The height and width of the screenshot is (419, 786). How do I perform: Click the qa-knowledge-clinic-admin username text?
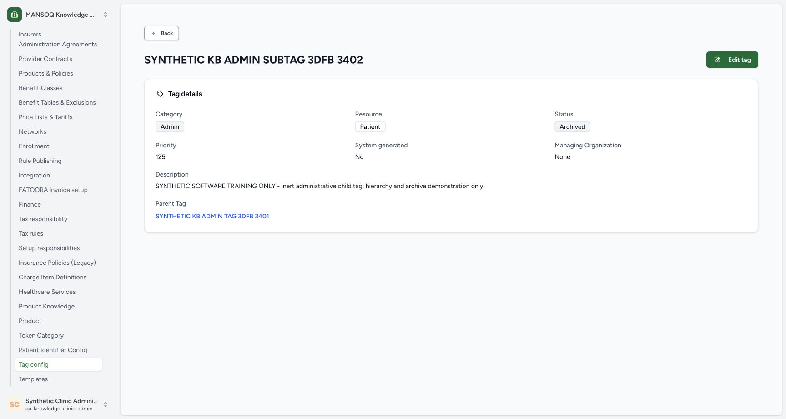[59, 409]
